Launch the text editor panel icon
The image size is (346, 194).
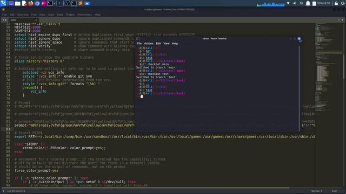(24, 3)
